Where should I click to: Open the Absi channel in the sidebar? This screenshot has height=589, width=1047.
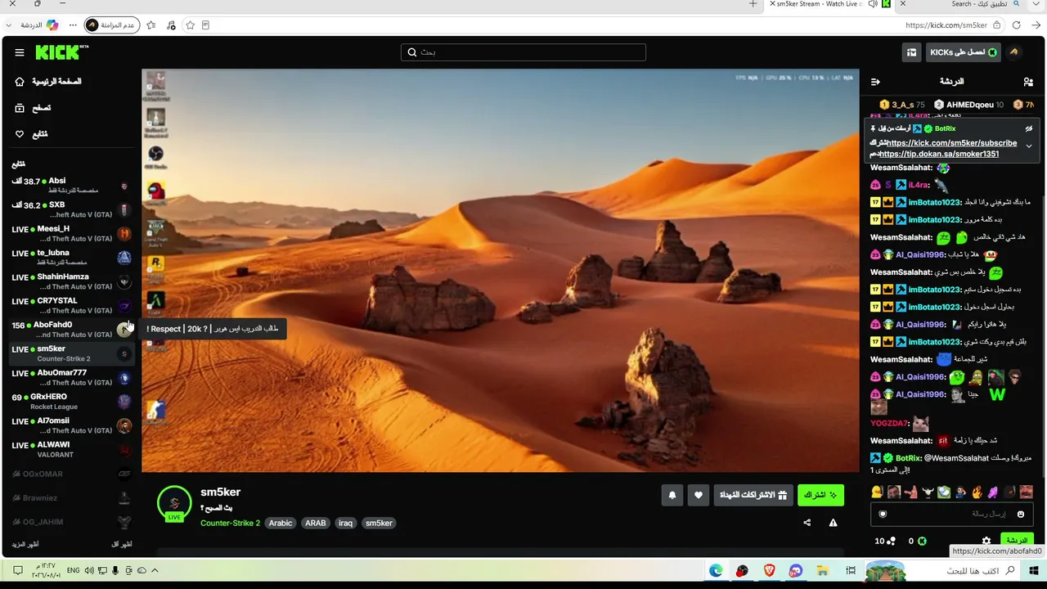(71, 185)
